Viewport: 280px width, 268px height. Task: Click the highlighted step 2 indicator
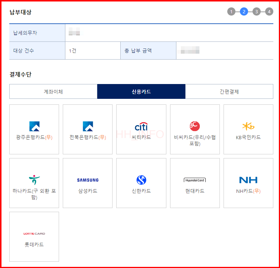click(x=244, y=11)
